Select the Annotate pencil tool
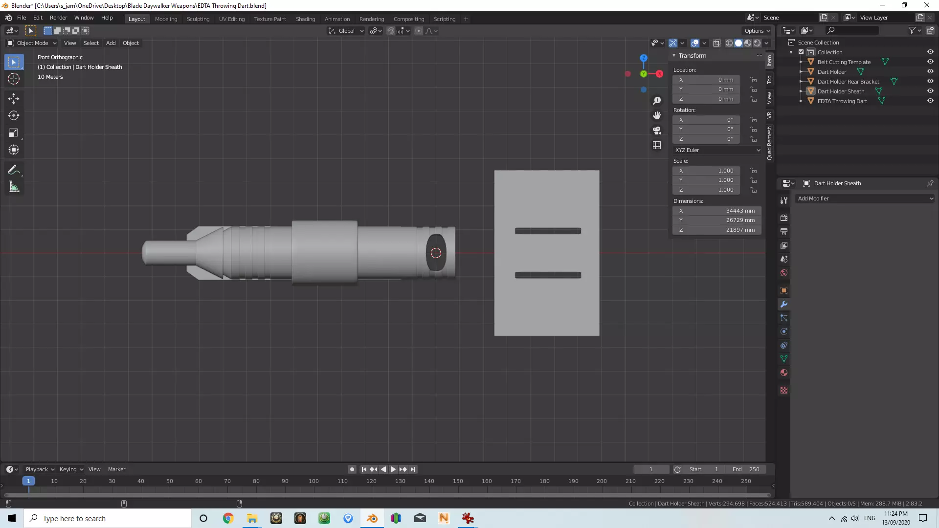The height and width of the screenshot is (528, 939). pos(14,170)
